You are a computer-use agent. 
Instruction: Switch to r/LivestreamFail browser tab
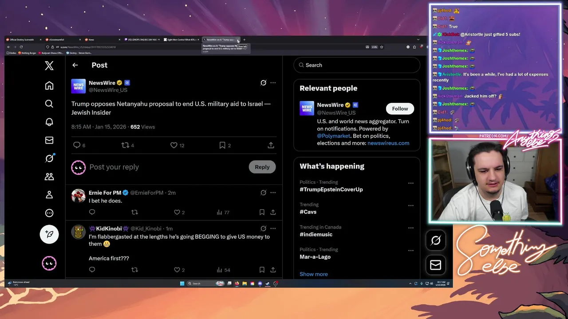click(63, 40)
